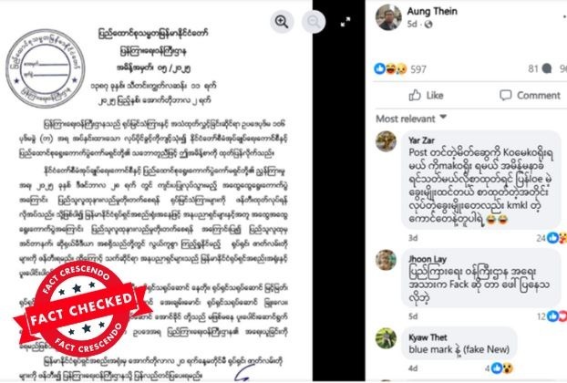This screenshot has height=383, width=567.
Task: Like the post with thumbs-up button
Action: pyautogui.click(x=426, y=96)
